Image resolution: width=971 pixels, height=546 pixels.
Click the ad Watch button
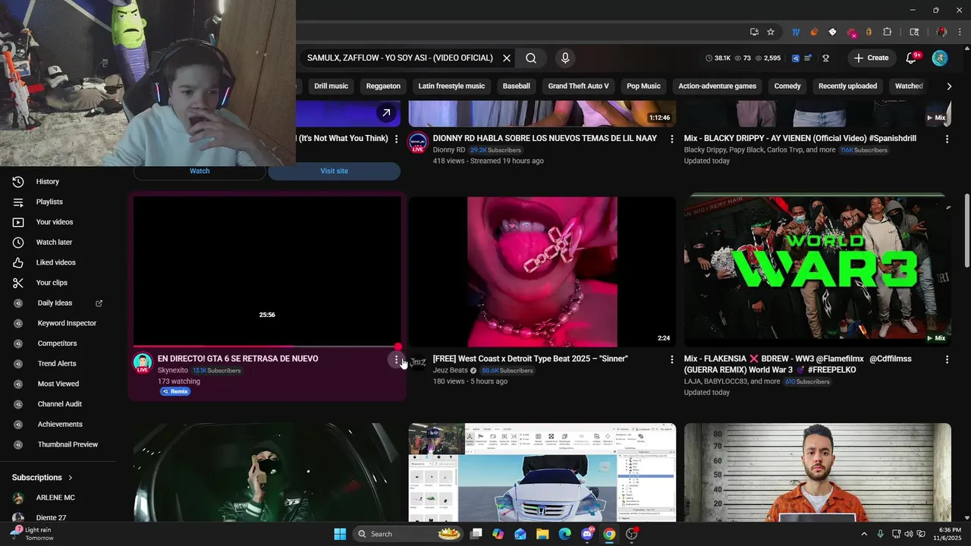[200, 171]
